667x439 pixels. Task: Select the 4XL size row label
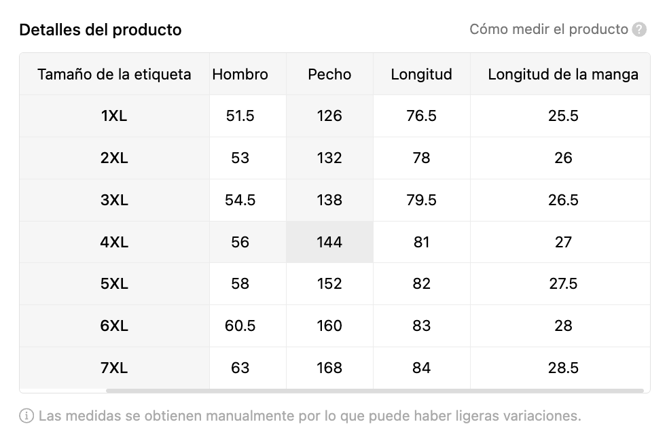point(114,243)
